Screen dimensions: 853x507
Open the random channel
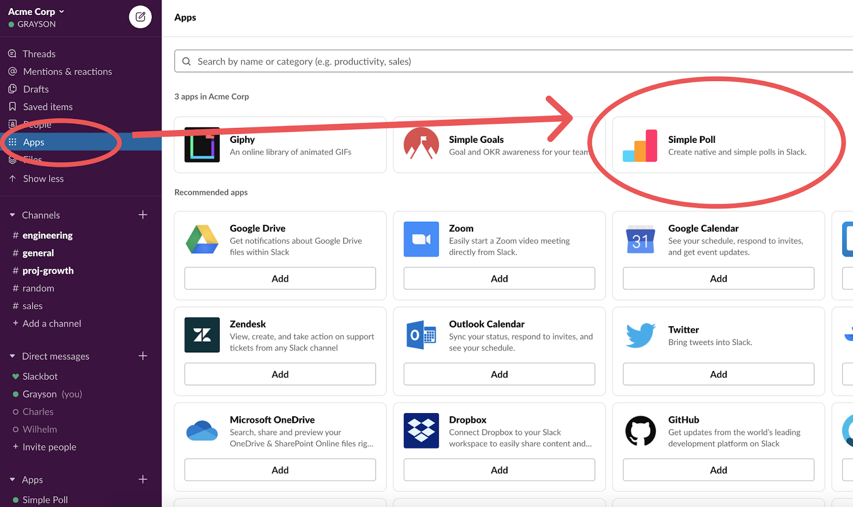click(38, 288)
